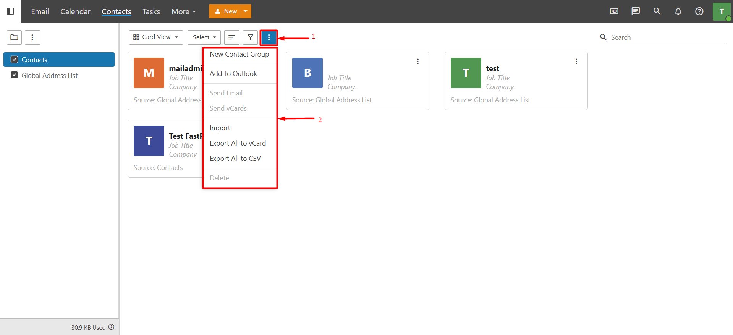Open the sidebar folder actions menu
733x335 pixels.
32,37
